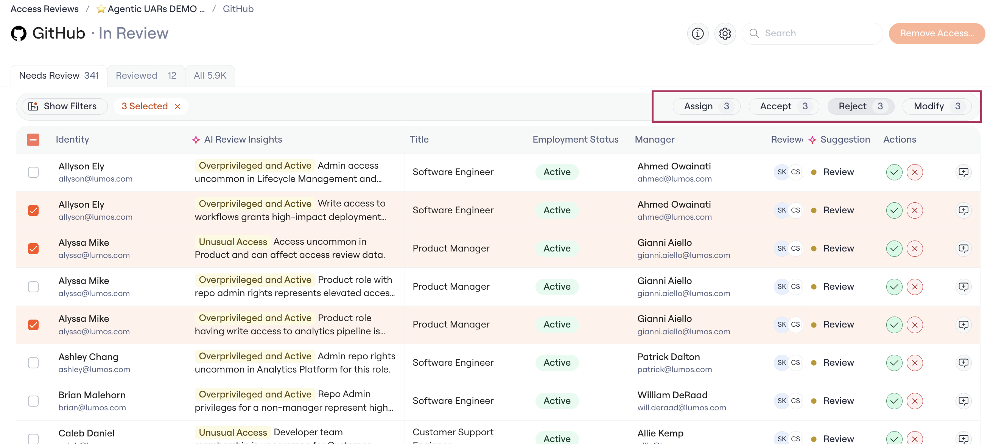Add comment on Brian Malehorn row
993x444 pixels.
click(x=963, y=401)
